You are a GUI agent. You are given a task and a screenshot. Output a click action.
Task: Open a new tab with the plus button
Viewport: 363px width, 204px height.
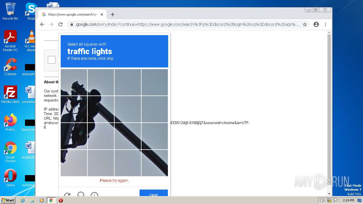[x=113, y=14]
